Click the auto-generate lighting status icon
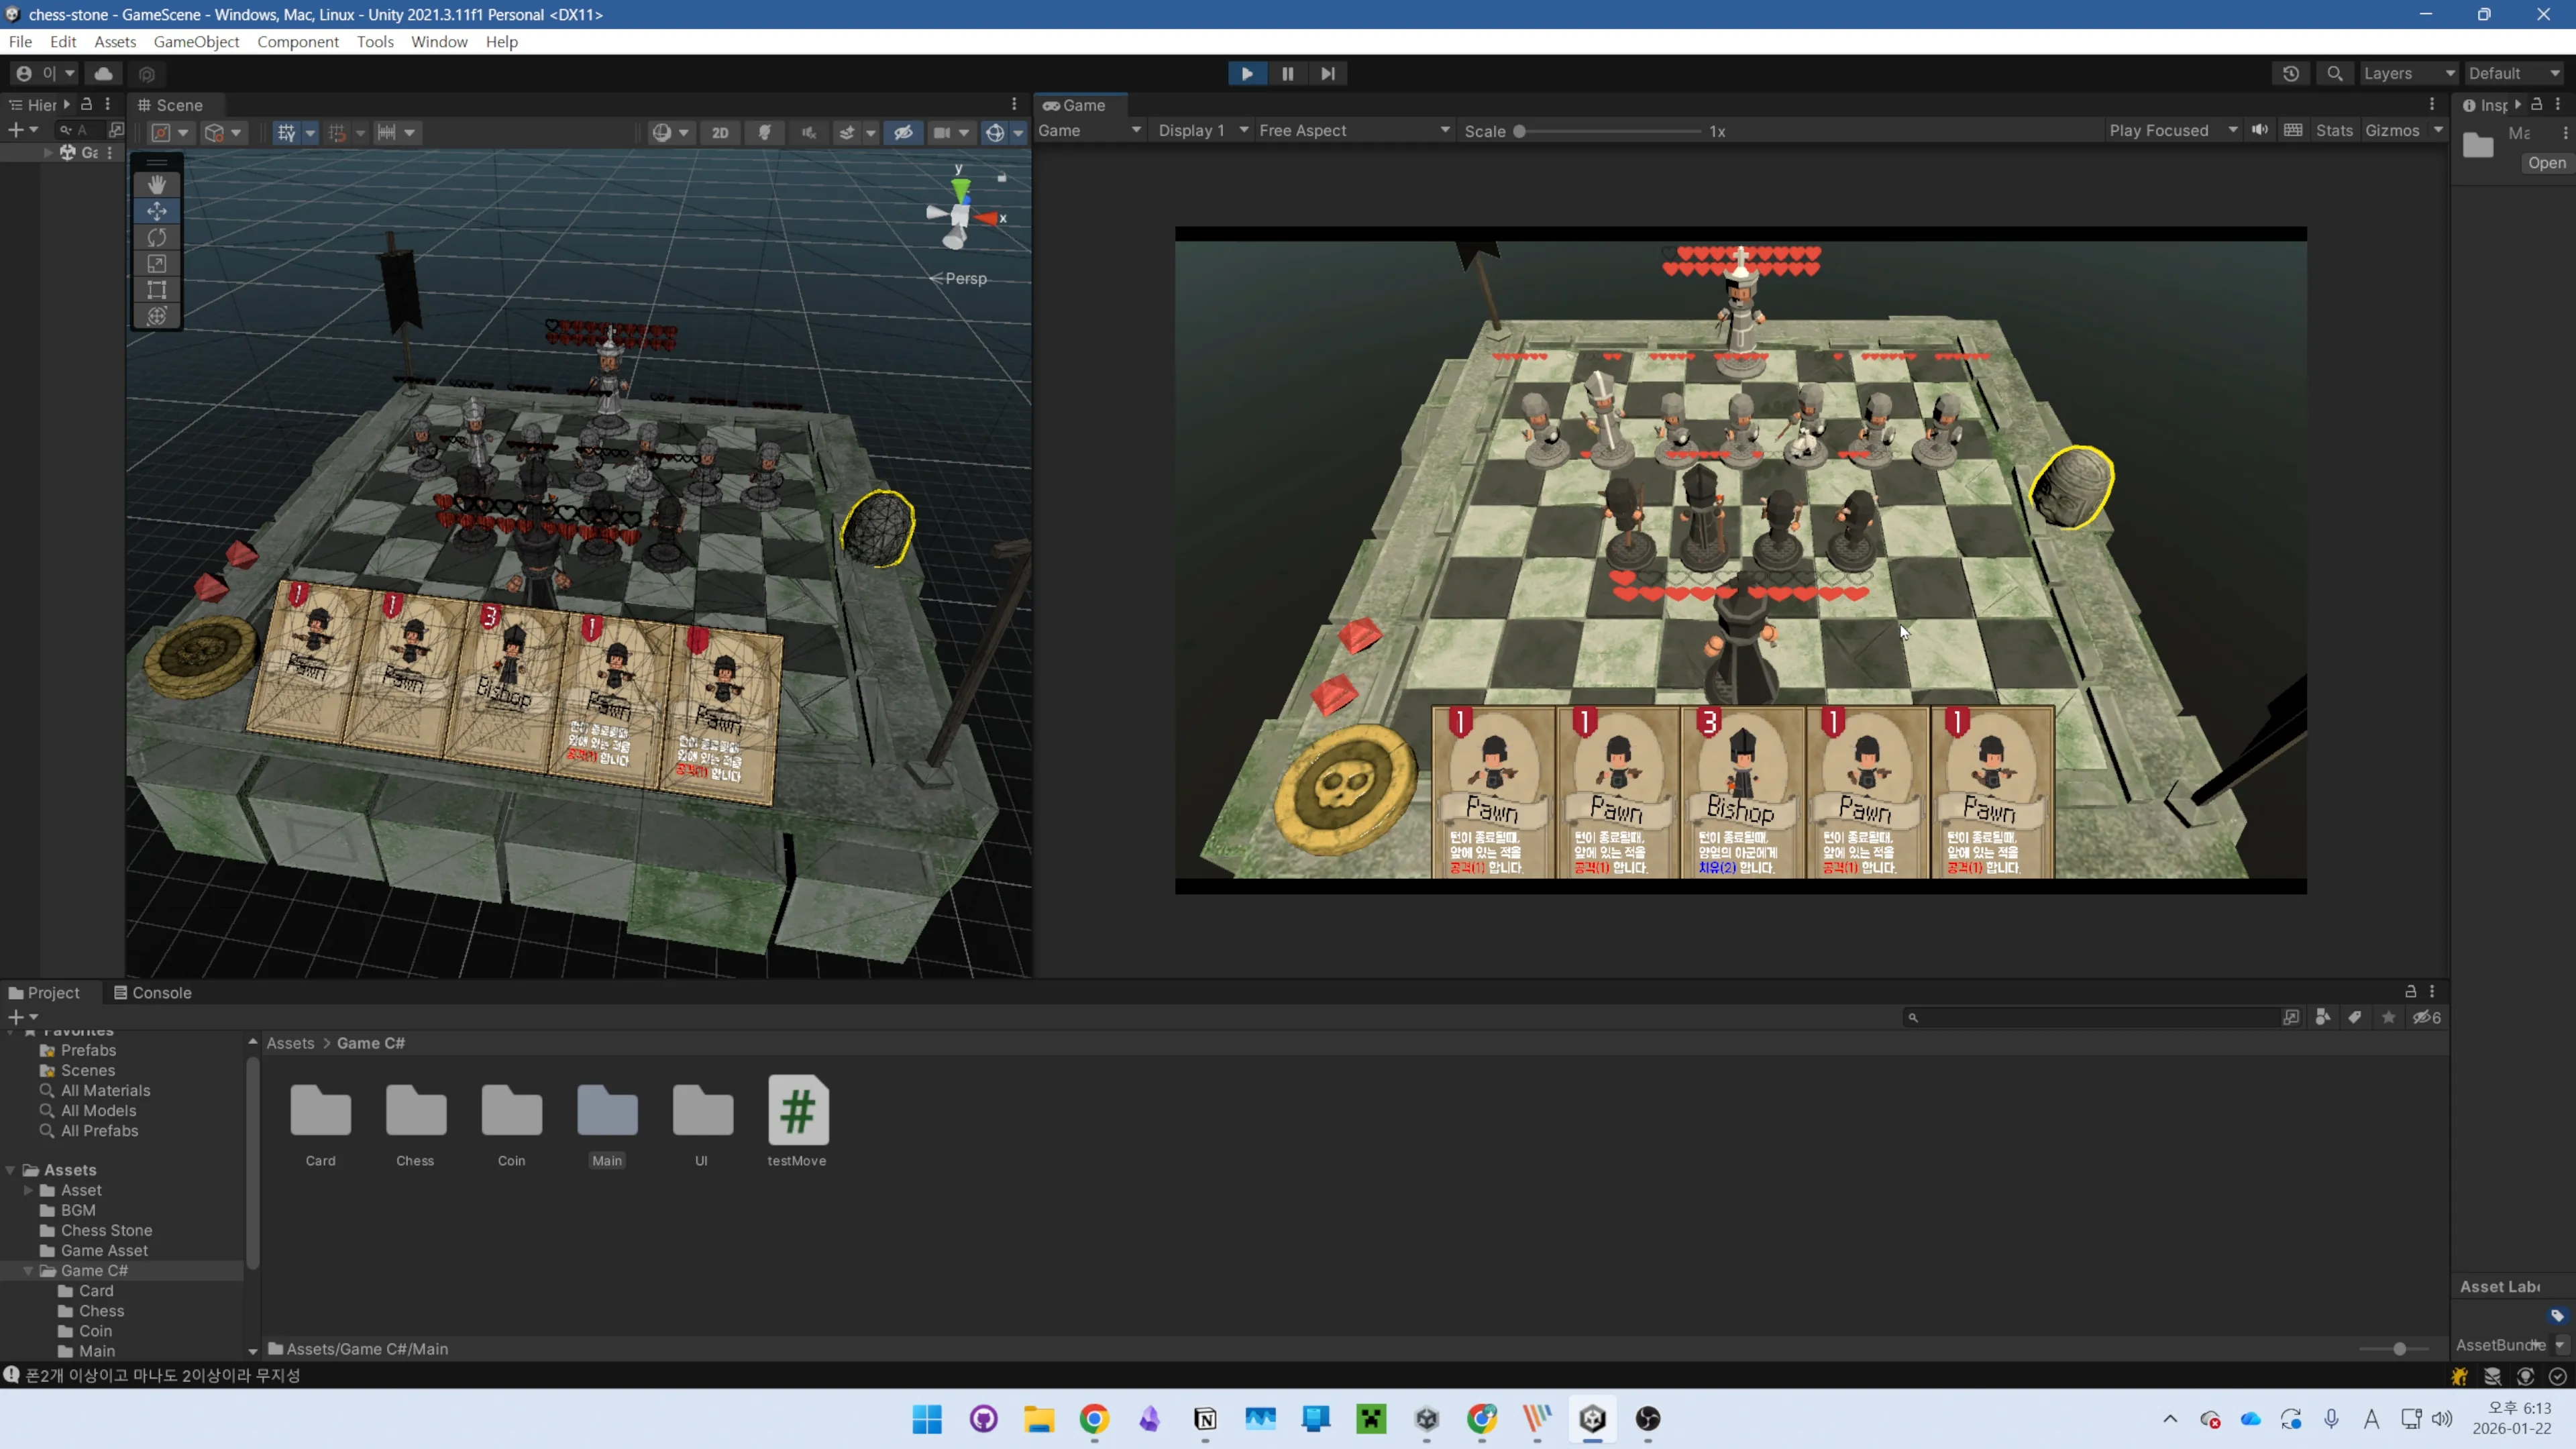This screenshot has height=1449, width=2576. coord(2525,1377)
